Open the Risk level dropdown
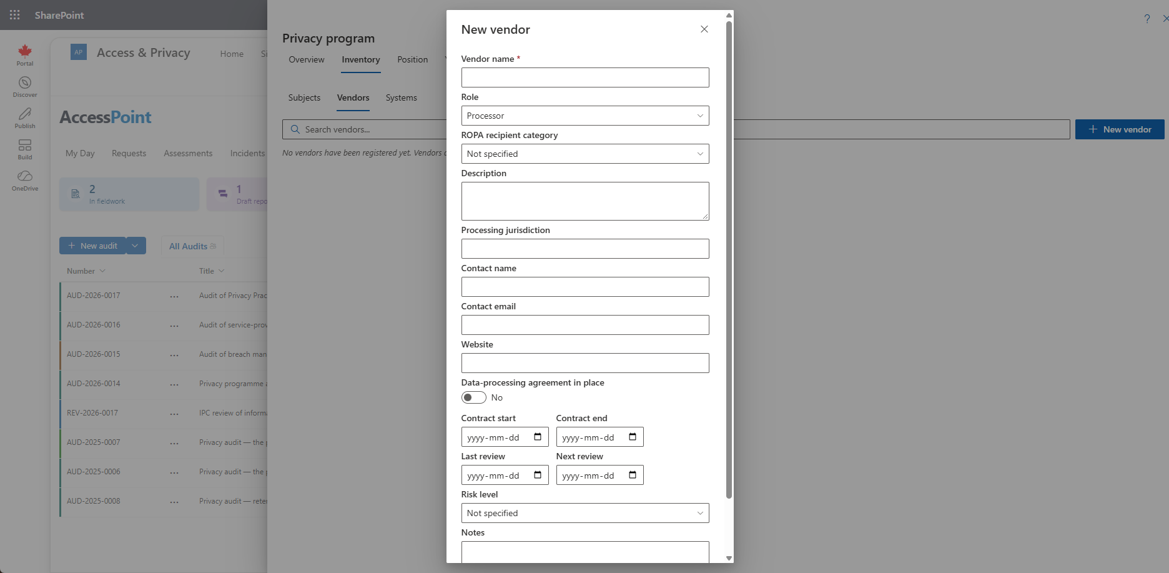 585,513
